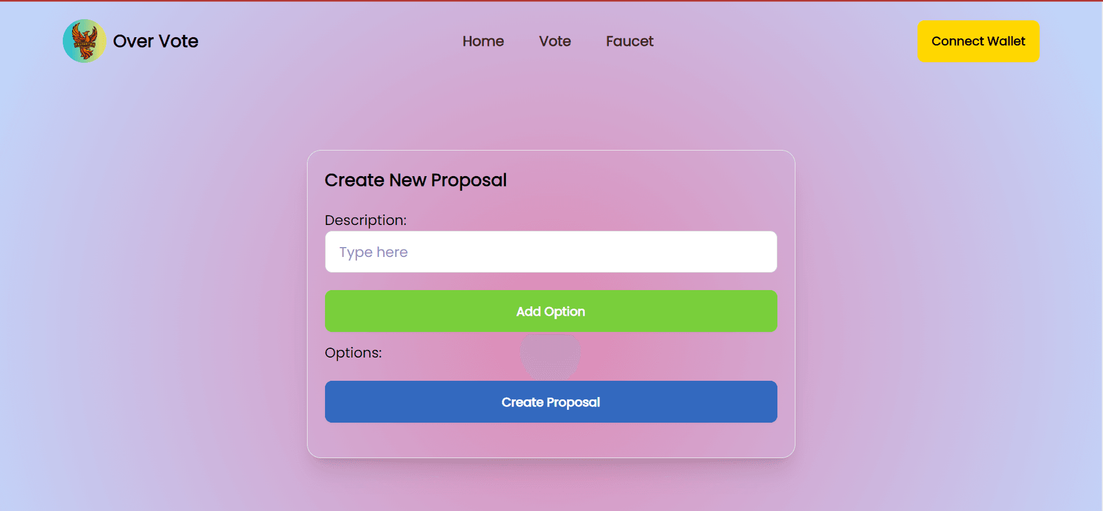
Task: Click the red loading bar at top
Action: click(x=551, y=1)
